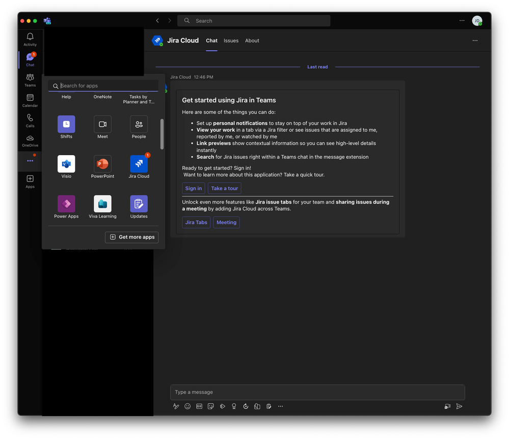The width and height of the screenshot is (509, 439).
Task: Switch to the Issues tab
Action: pos(231,41)
